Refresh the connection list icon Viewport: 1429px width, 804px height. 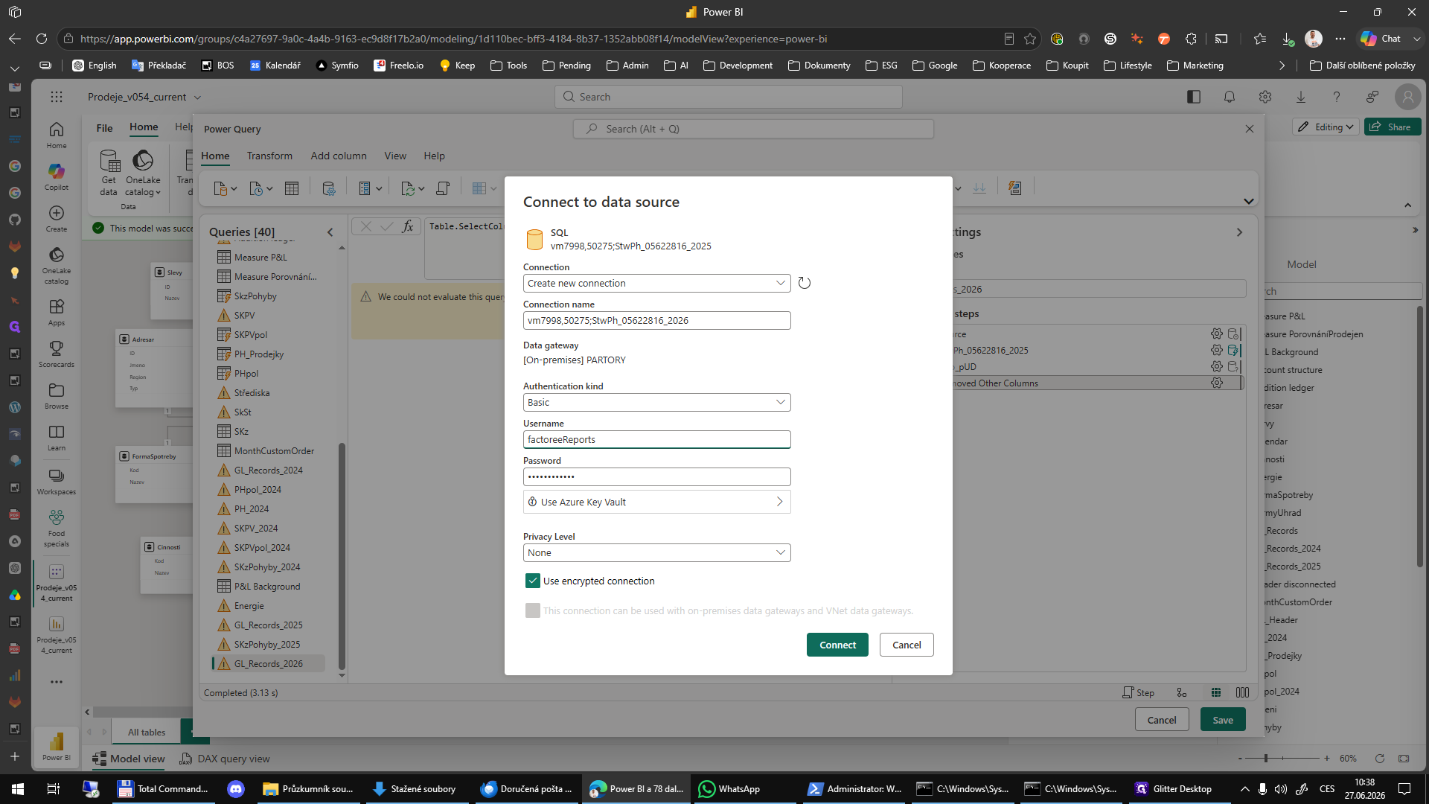(805, 283)
